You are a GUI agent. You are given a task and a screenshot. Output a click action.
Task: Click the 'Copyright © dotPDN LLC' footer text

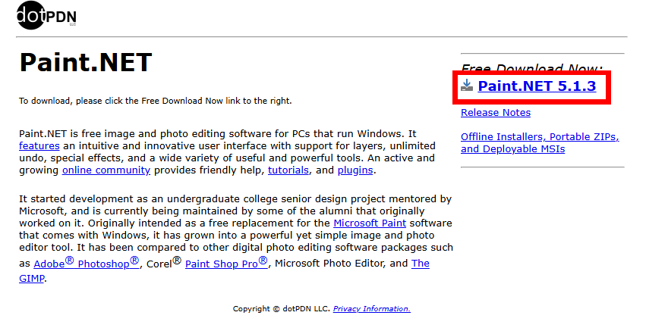(281, 309)
